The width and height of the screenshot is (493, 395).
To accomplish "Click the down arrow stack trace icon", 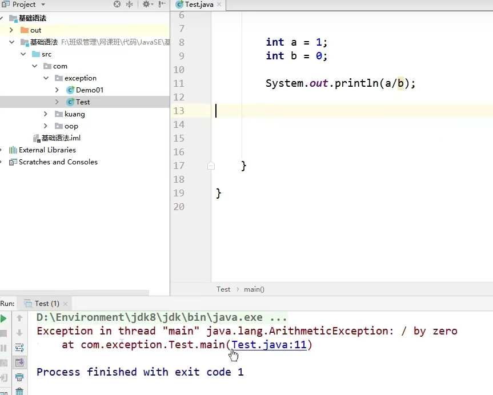I will [19, 333].
